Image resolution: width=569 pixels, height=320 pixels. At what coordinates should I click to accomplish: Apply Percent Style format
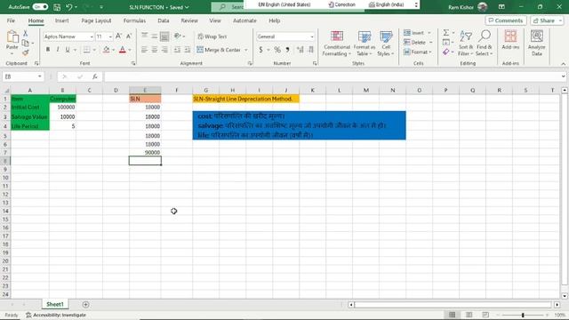277,50
